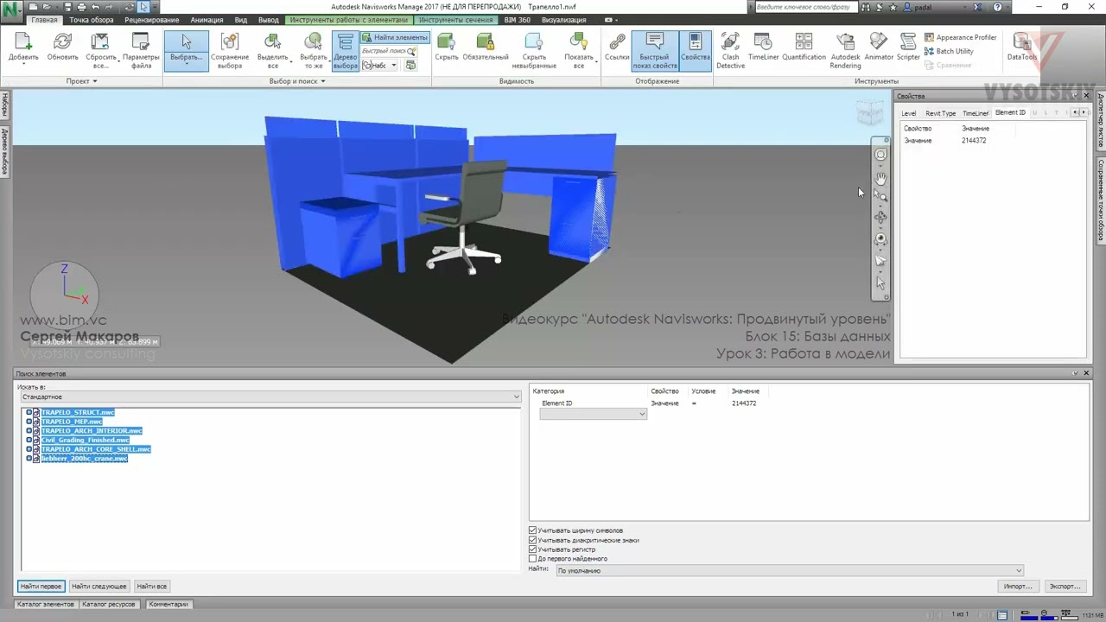The width and height of the screenshot is (1106, 622).
Task: Expand the Выбор и поиск panel dropdown
Action: 297,81
